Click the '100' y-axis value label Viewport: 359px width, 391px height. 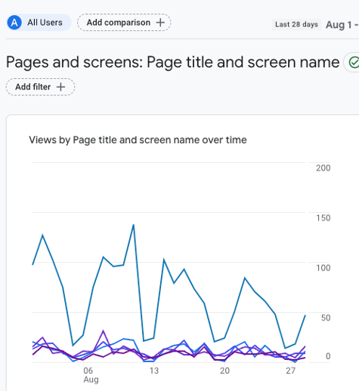[x=323, y=267]
